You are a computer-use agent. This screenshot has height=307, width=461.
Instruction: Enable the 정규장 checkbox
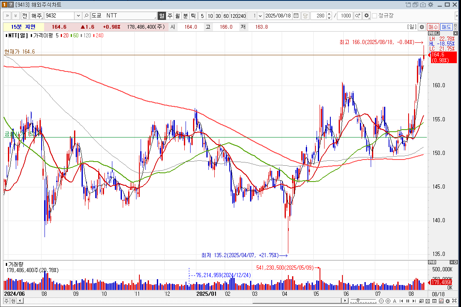[x=374, y=16]
